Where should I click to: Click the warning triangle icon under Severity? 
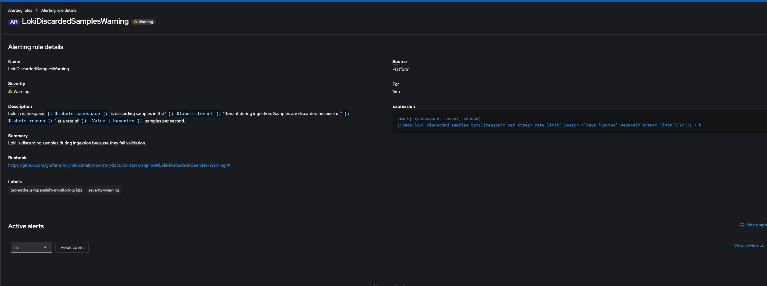10,92
